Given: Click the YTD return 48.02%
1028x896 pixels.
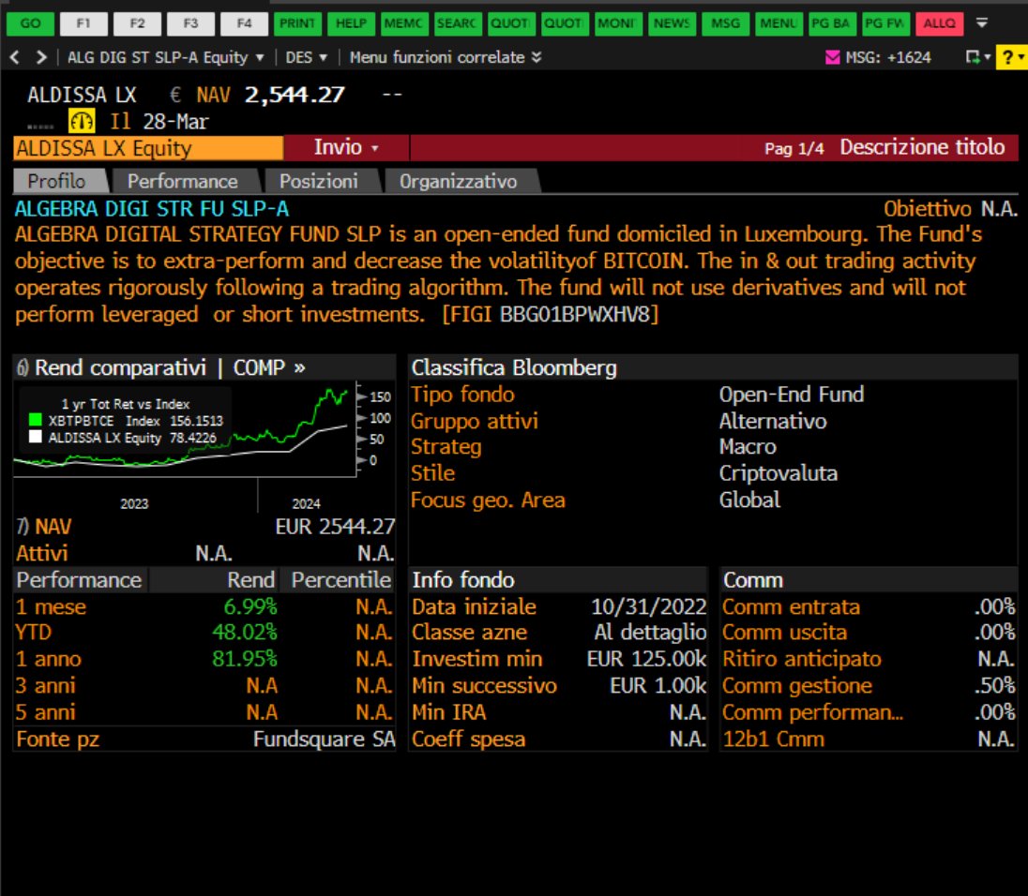Looking at the screenshot, I should pos(245,633).
